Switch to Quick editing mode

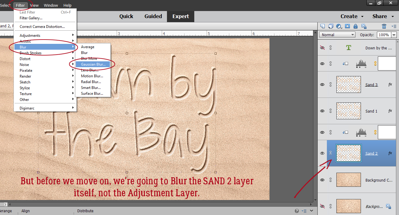tap(126, 16)
